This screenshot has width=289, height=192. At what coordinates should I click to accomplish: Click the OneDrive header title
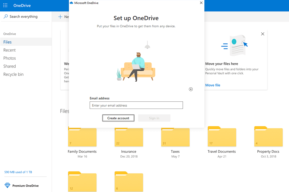[x=22, y=5]
